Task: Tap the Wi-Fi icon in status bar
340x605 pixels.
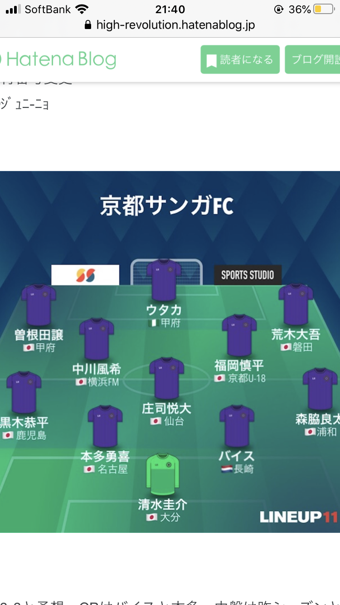Action: pos(82,9)
